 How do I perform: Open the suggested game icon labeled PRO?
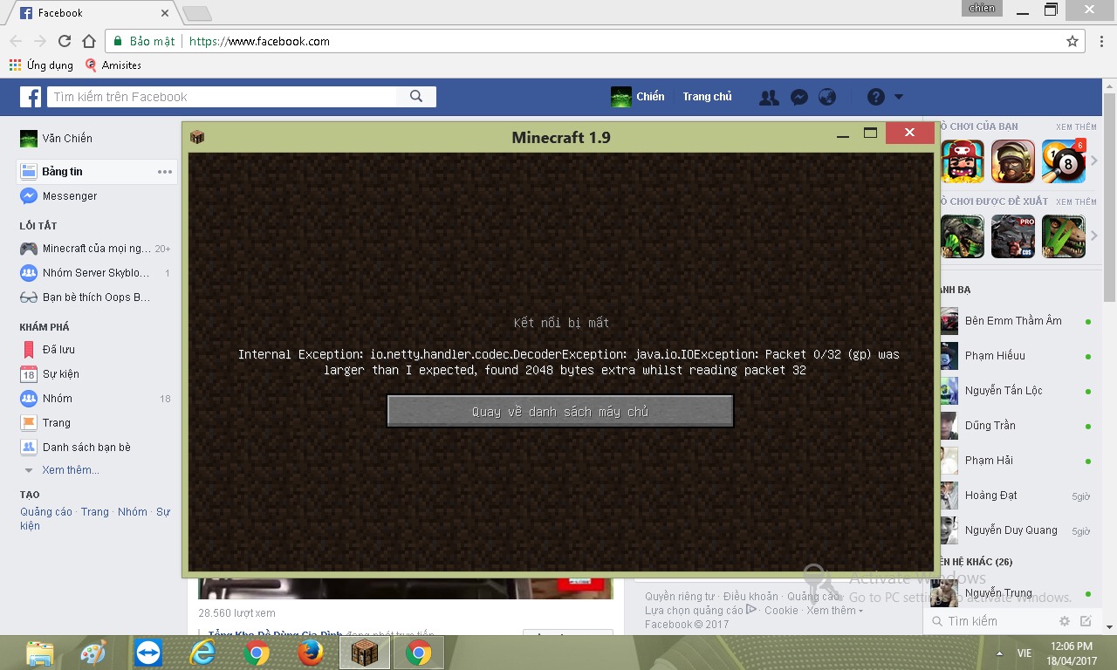point(1013,236)
